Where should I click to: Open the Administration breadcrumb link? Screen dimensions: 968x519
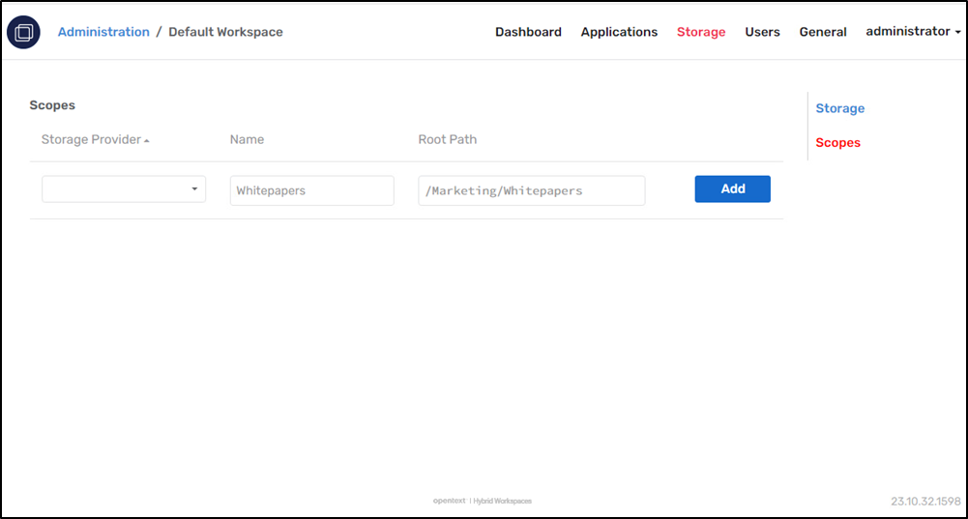(x=103, y=32)
